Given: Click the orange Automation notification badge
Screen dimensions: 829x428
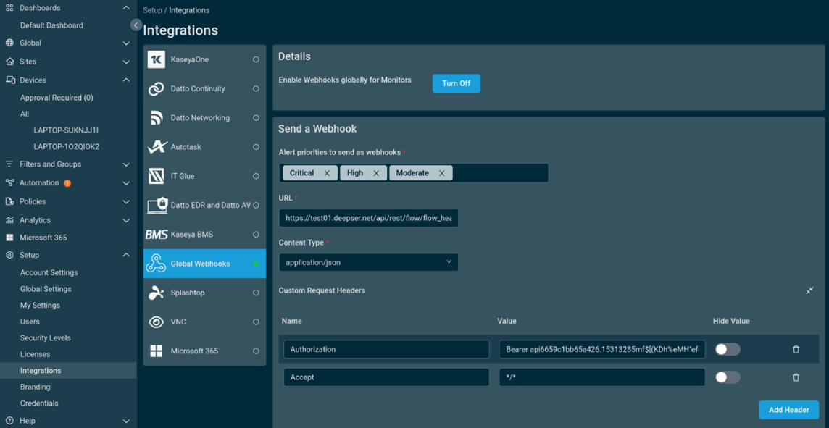Looking at the screenshot, I should click(x=67, y=183).
